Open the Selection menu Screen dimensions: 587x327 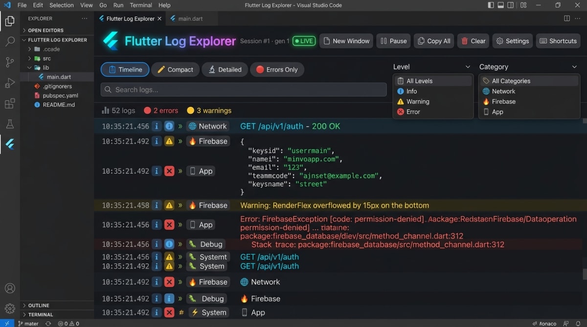click(x=62, y=5)
